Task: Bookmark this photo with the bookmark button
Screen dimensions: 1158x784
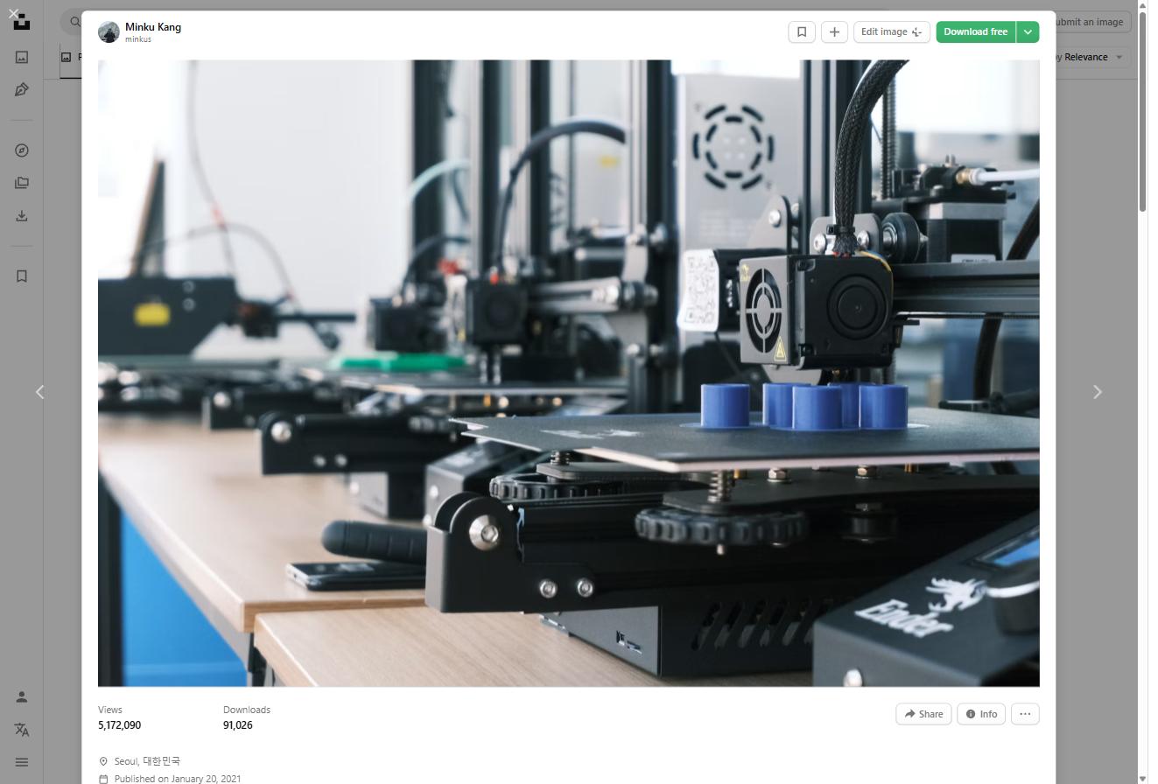Action: click(x=802, y=31)
